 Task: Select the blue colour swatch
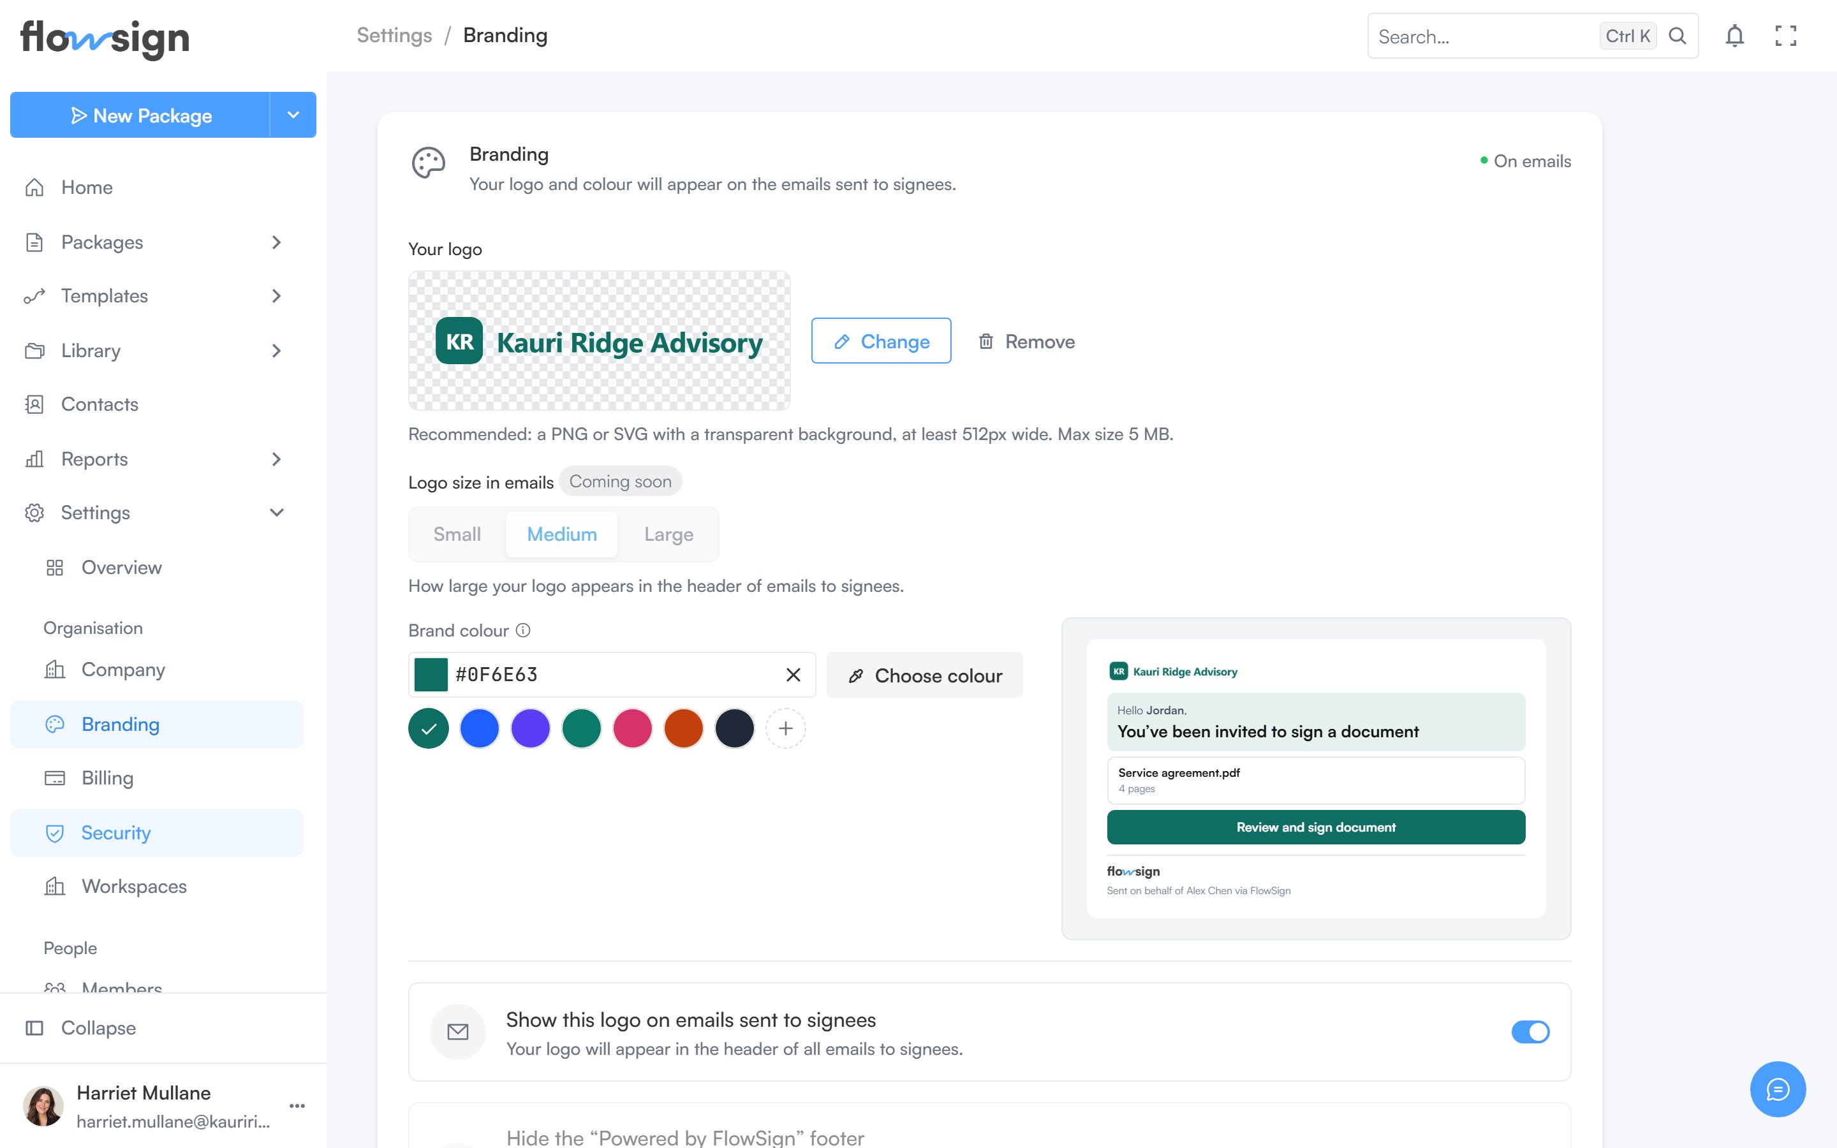point(479,728)
